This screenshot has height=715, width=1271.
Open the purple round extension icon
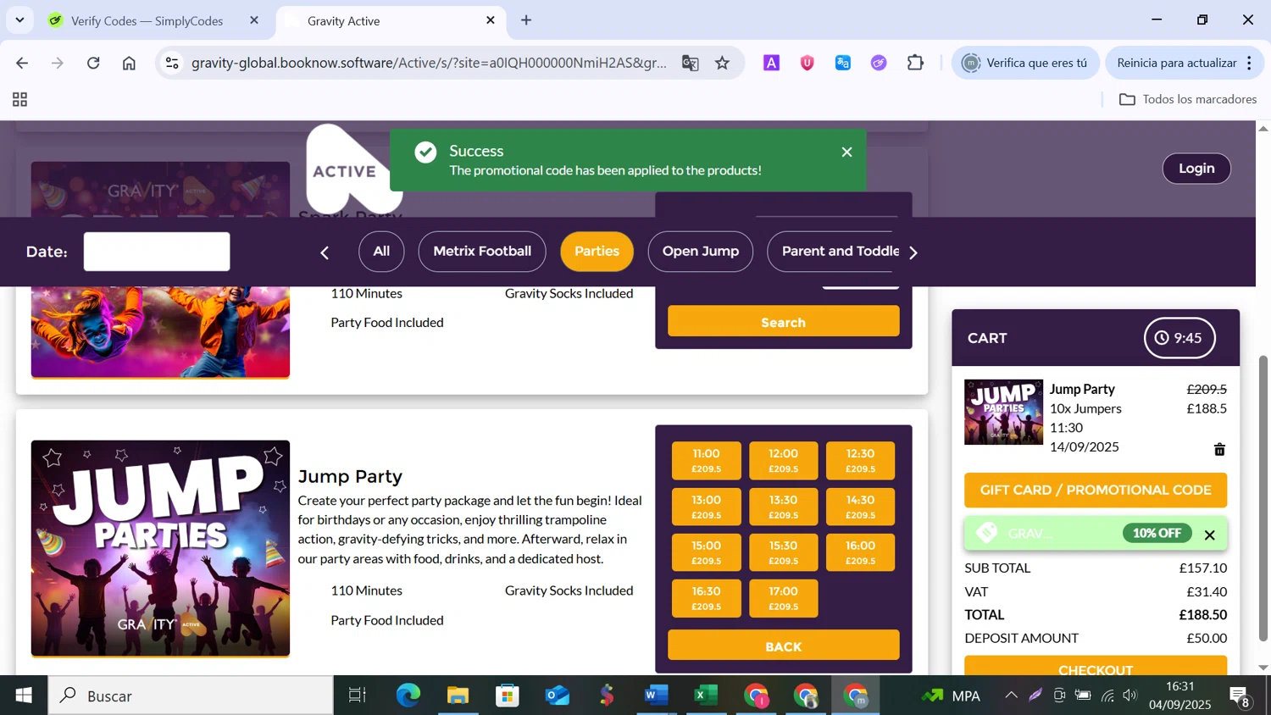(879, 63)
